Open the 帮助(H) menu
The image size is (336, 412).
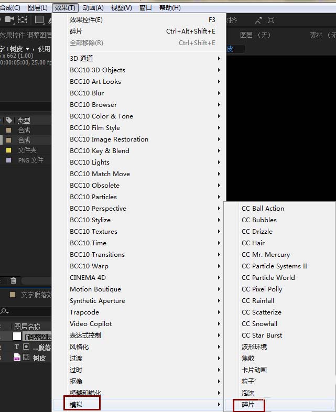tap(170, 8)
